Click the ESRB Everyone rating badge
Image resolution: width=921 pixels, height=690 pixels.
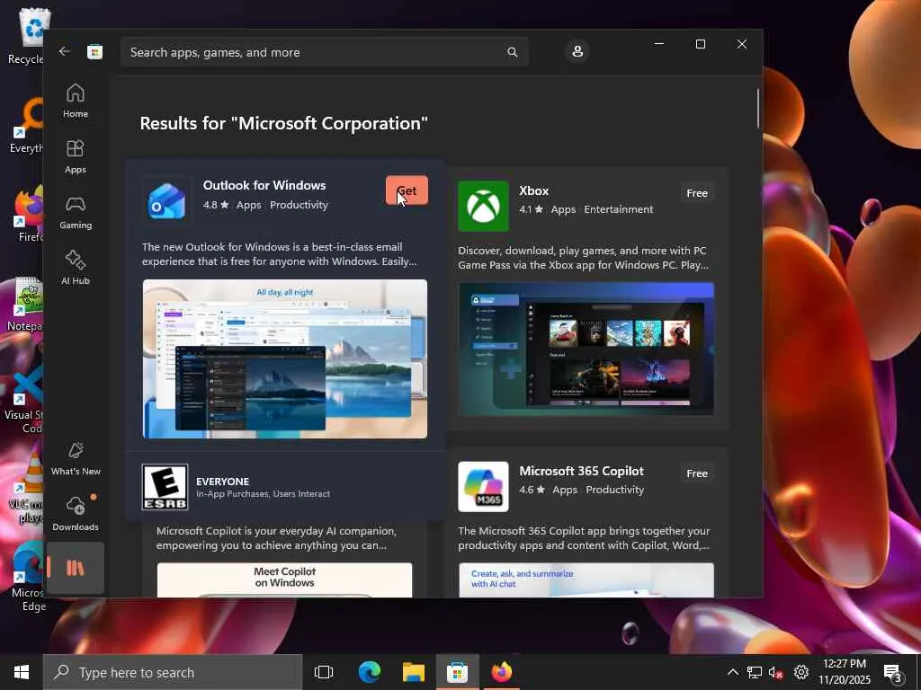coord(165,487)
